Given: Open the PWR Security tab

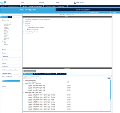Looking at the screenshot, I should pyautogui.click(x=49, y=74).
